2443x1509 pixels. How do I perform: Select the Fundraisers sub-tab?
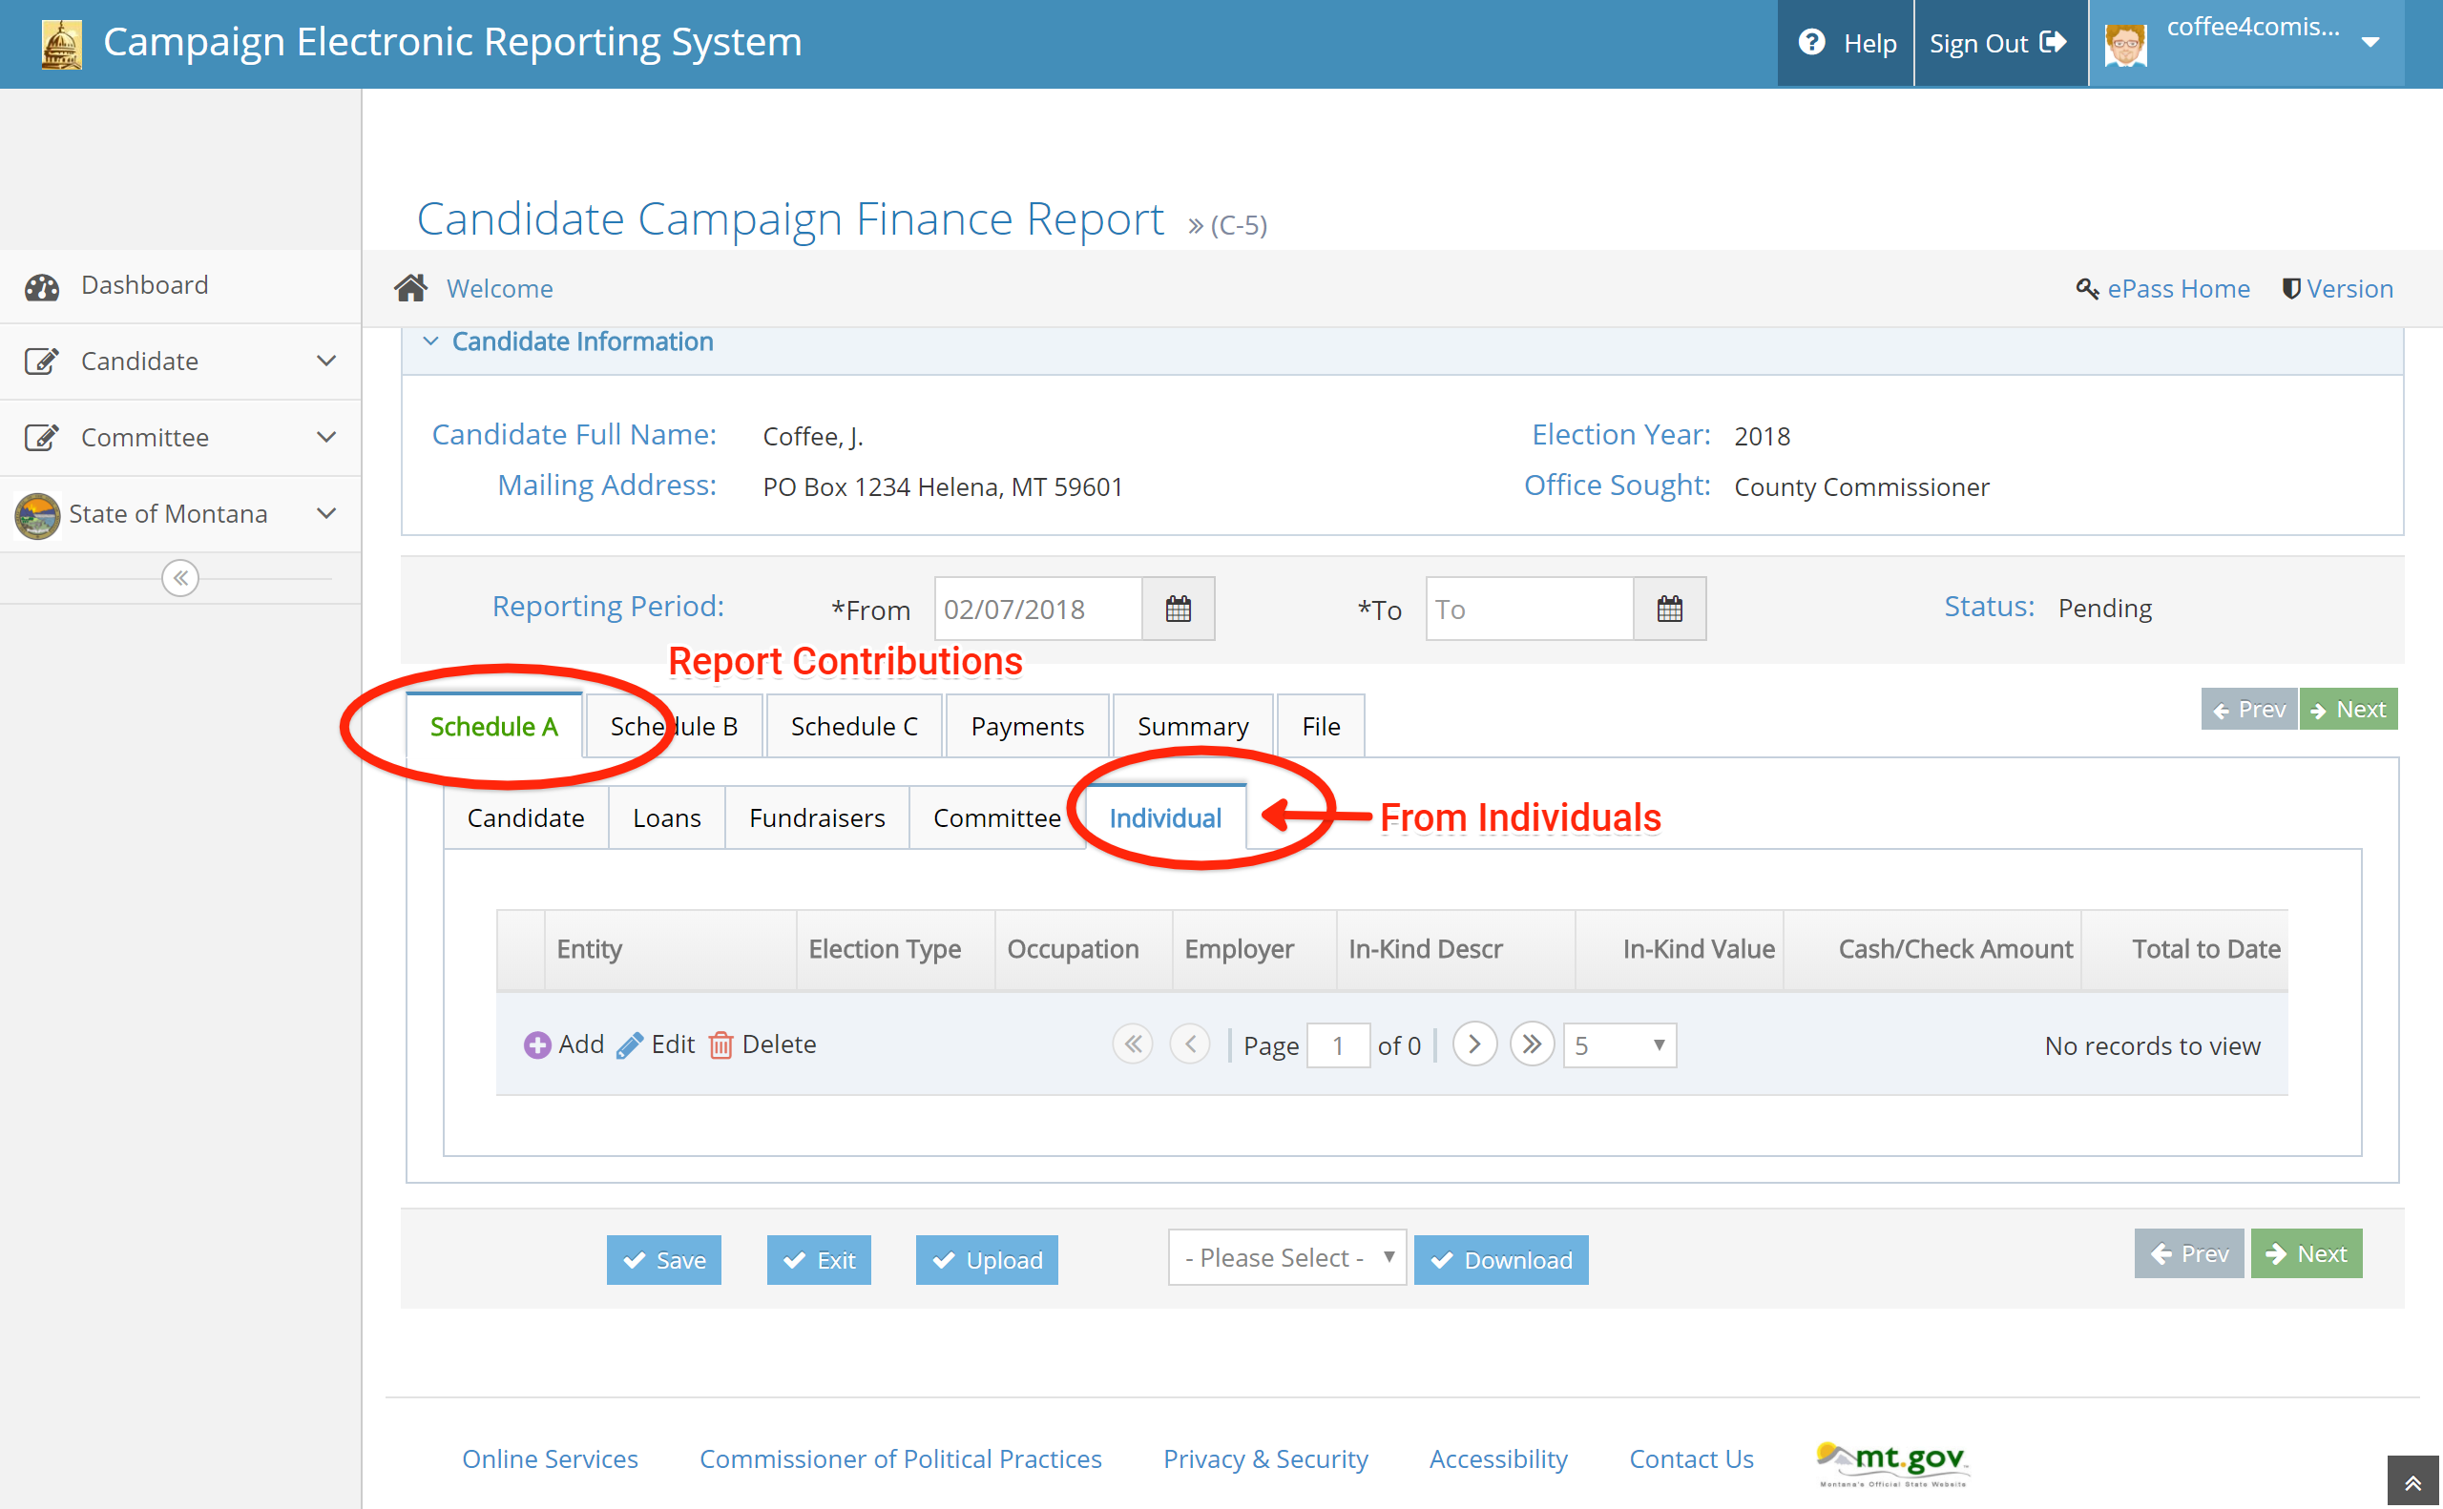pos(817,818)
